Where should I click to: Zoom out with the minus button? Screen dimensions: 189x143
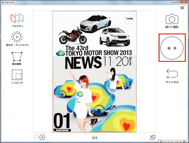tap(36, 137)
